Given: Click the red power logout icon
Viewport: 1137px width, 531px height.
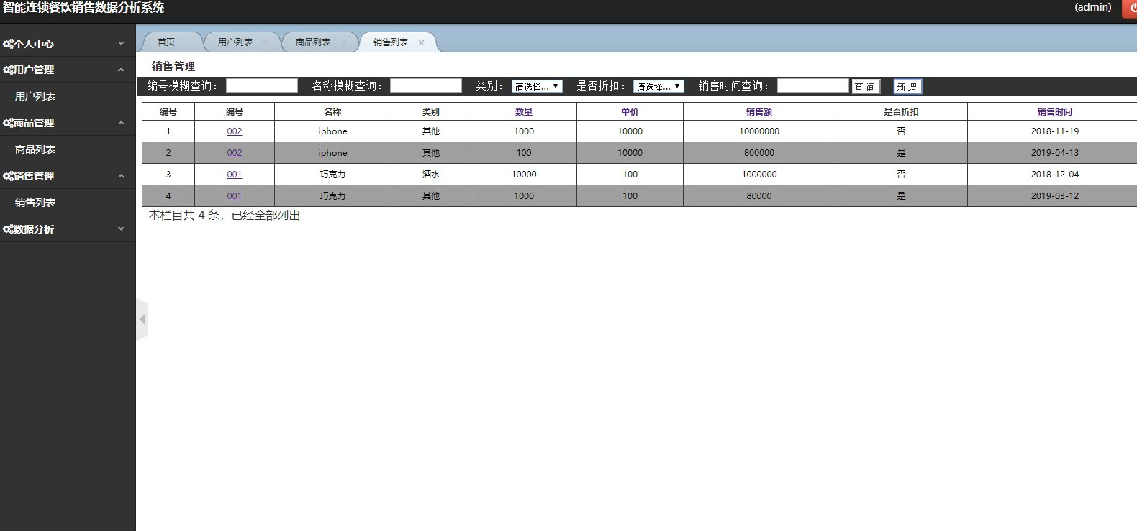Looking at the screenshot, I should 1130,8.
